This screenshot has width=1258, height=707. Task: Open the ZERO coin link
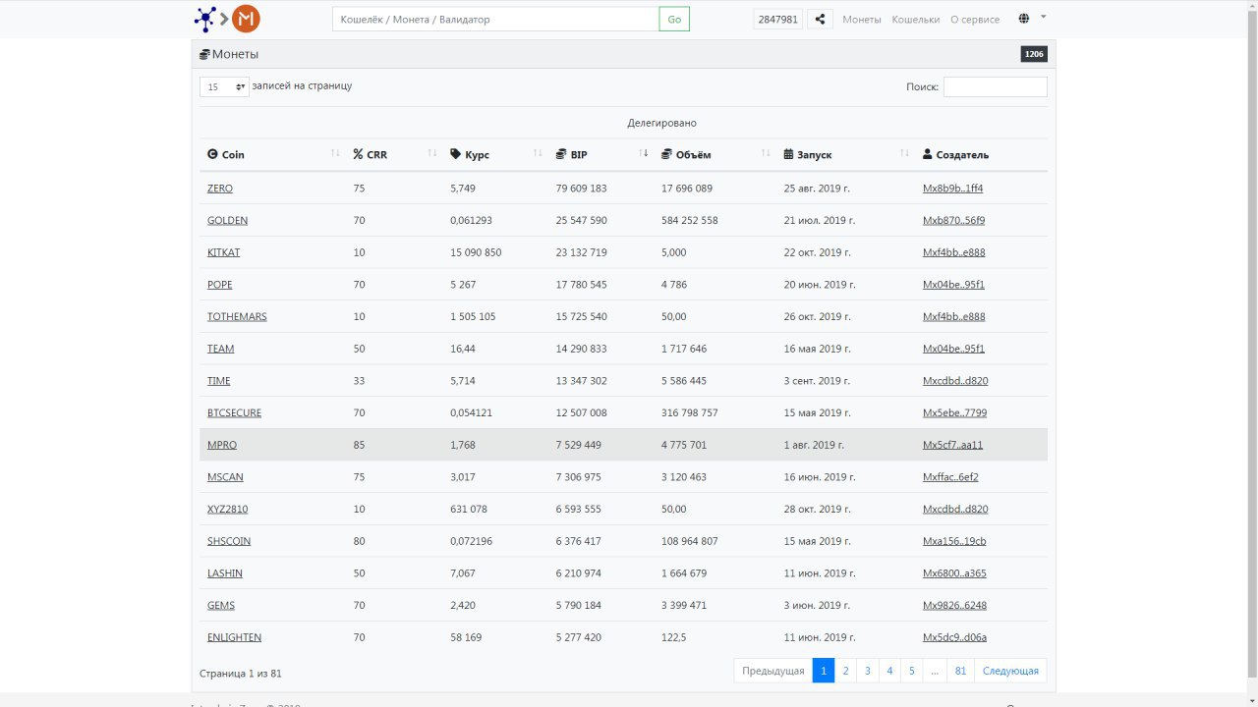click(220, 189)
